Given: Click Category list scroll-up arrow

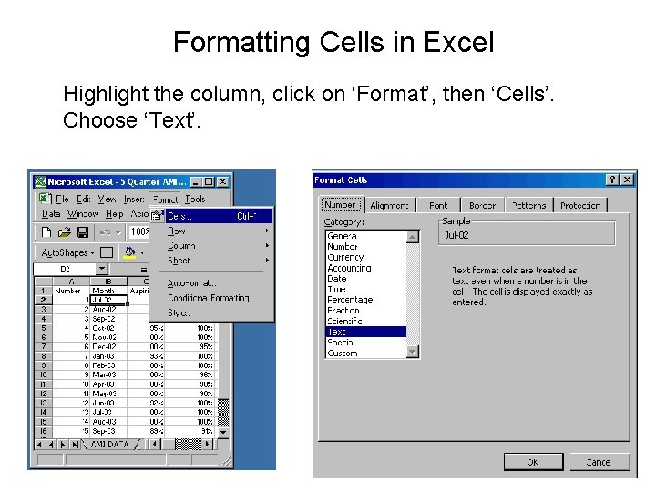Looking at the screenshot, I should 413,236.
